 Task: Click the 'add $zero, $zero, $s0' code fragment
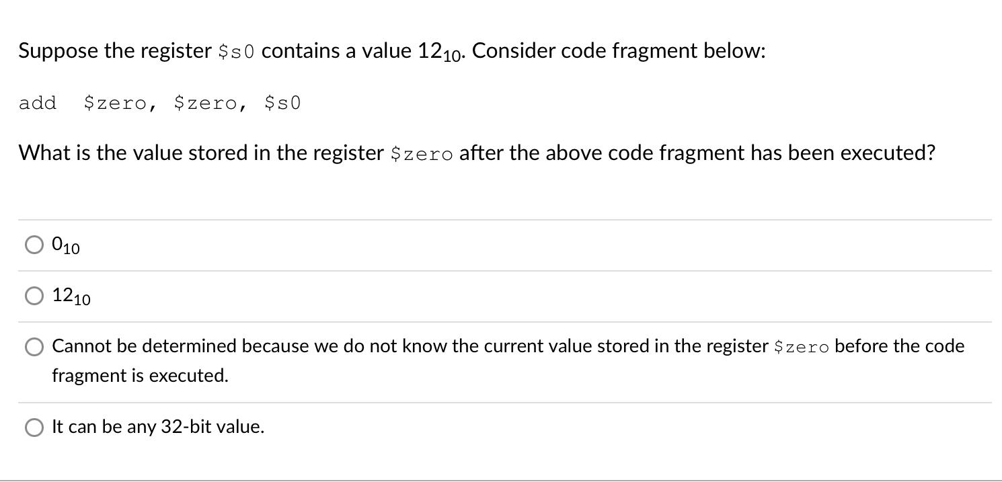click(x=160, y=102)
